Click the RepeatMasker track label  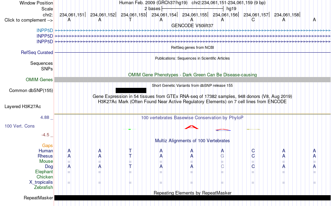[38, 198]
